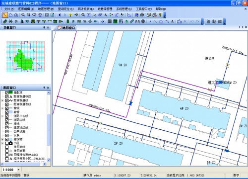
Task: Go to previous view with blue left arrow
Action: pos(60,15)
